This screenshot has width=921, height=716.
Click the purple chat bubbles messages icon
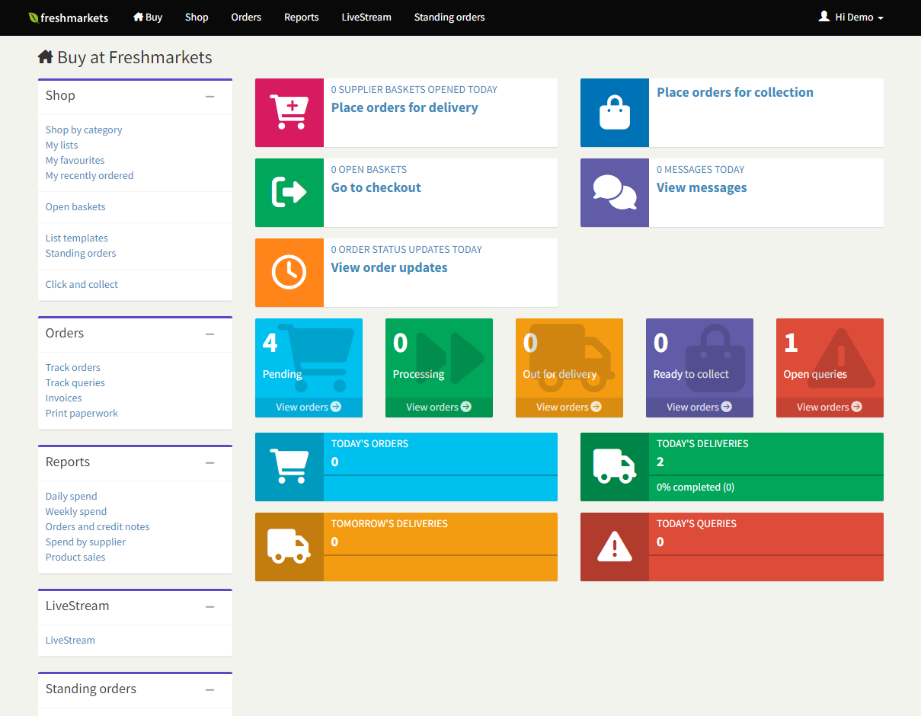(x=615, y=193)
